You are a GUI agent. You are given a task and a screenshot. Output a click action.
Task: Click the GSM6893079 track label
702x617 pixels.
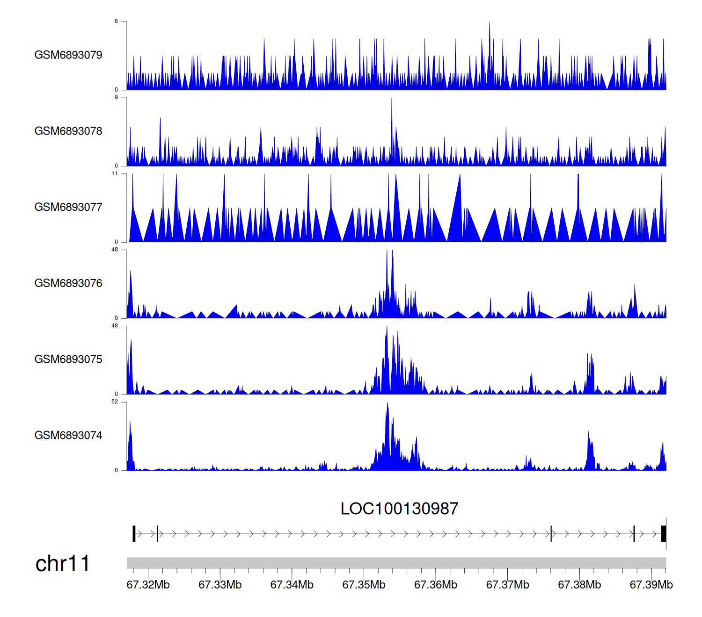tap(68, 55)
